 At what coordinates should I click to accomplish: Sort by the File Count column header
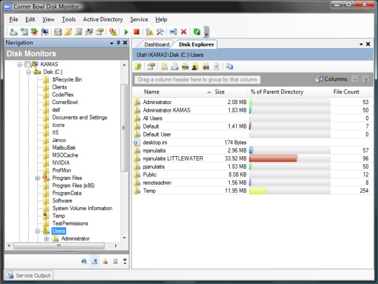click(x=346, y=92)
